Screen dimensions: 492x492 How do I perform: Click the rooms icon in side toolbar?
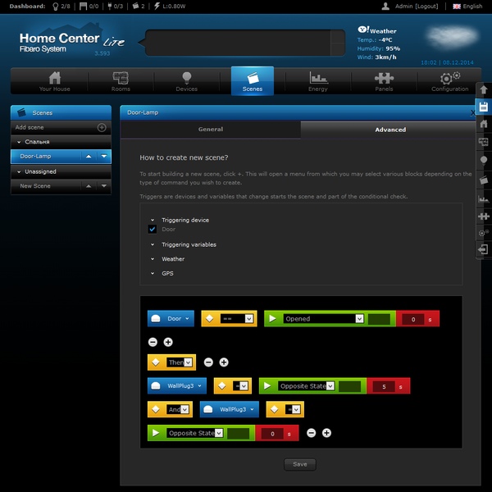[x=484, y=142]
